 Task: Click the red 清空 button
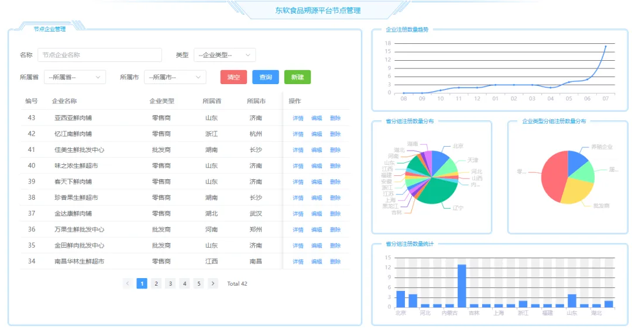click(x=233, y=77)
